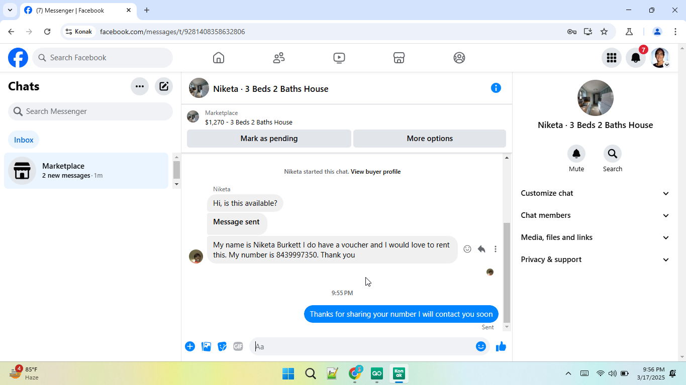Open the Konak app in the taskbar
Image resolution: width=686 pixels, height=385 pixels.
pyautogui.click(x=399, y=373)
